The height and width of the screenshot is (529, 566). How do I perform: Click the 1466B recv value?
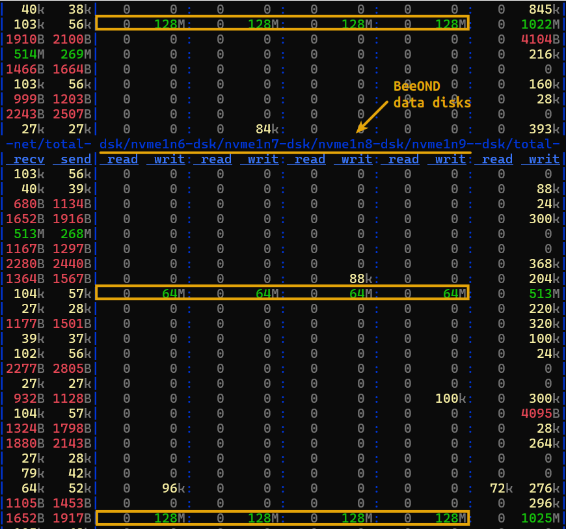pyautogui.click(x=25, y=69)
